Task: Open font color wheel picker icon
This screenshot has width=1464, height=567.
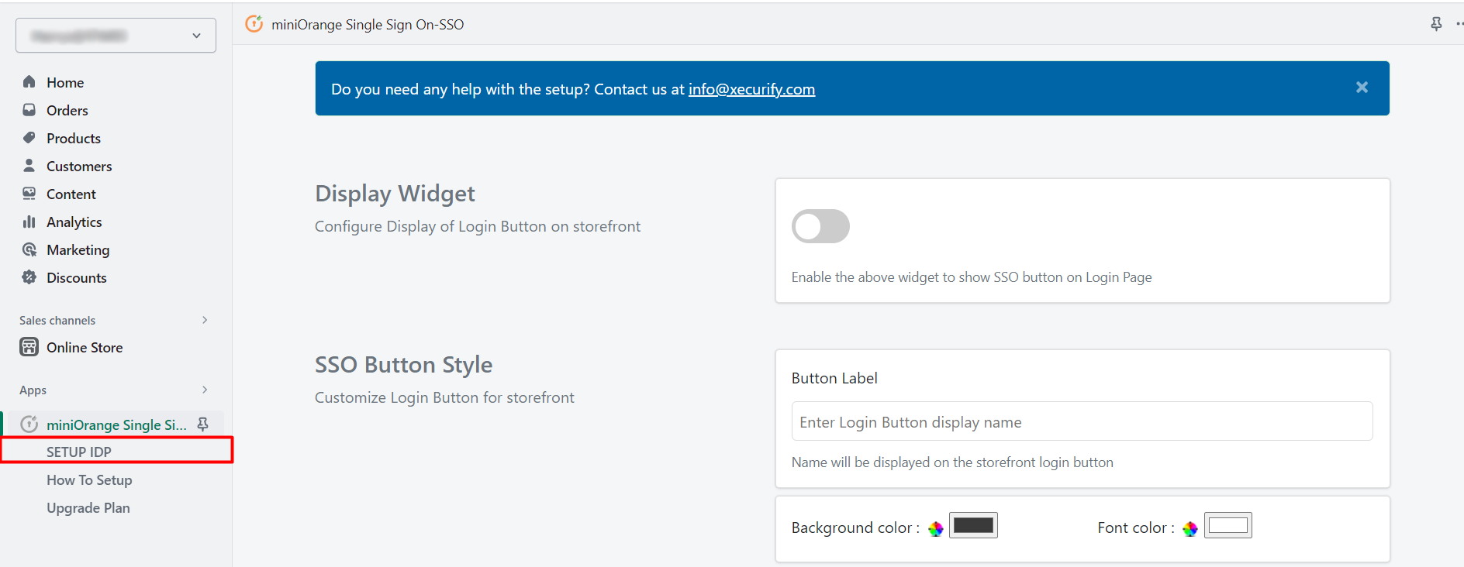Action: pos(1190,528)
